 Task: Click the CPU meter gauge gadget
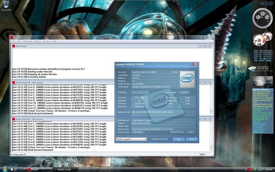259,40
